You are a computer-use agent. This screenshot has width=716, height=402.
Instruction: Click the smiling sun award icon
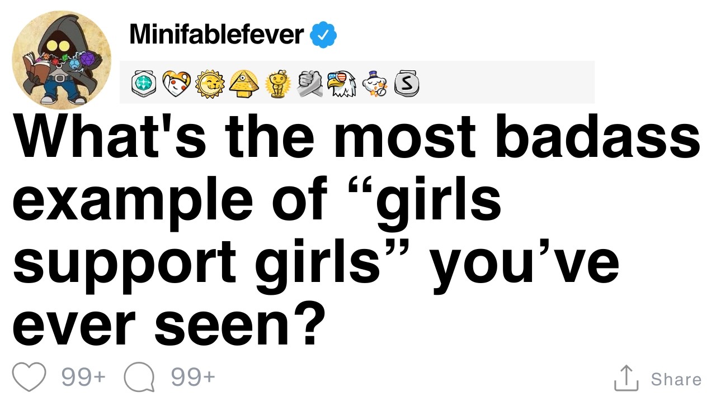210,84
